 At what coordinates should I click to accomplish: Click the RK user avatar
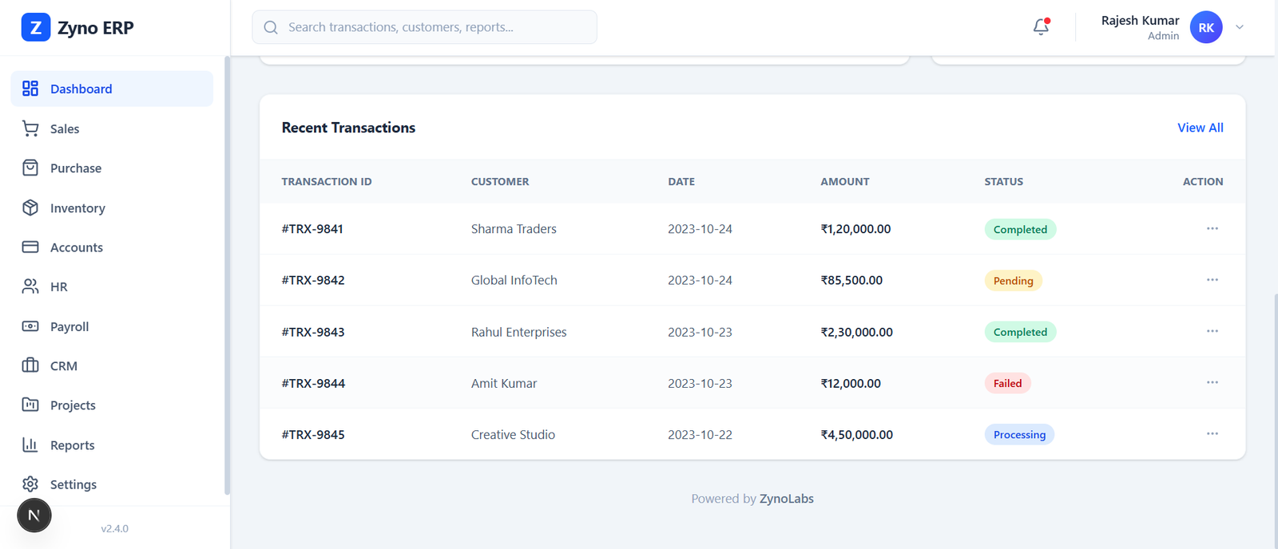click(1205, 27)
